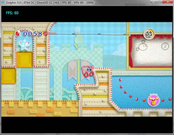
Task: Minimize the Dolphin emulator window
Action: tap(154, 2)
